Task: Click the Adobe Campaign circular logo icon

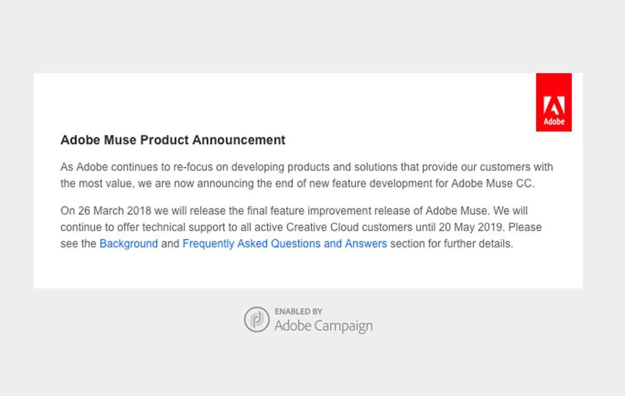Action: (x=257, y=319)
